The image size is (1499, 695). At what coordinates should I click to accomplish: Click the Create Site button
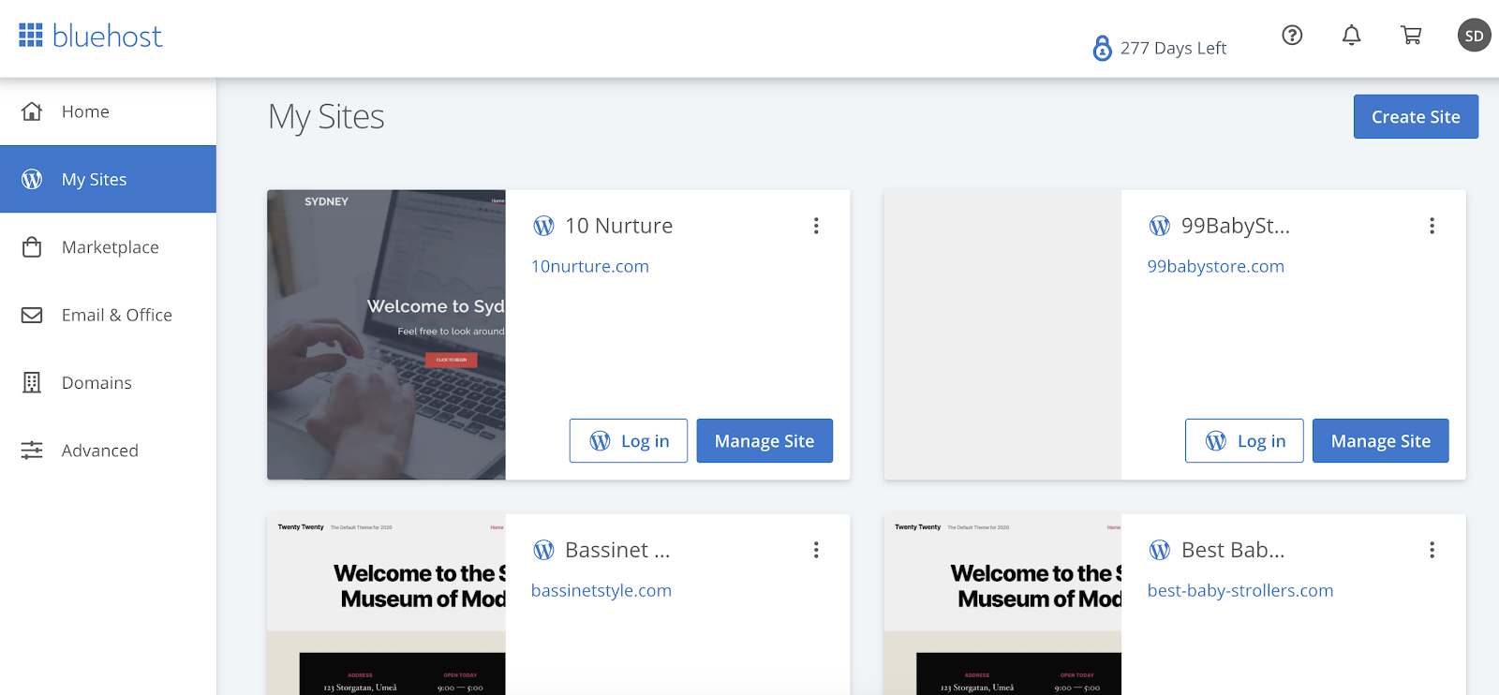1416,116
